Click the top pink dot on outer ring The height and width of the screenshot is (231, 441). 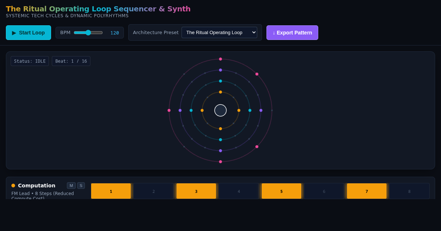coord(220,59)
